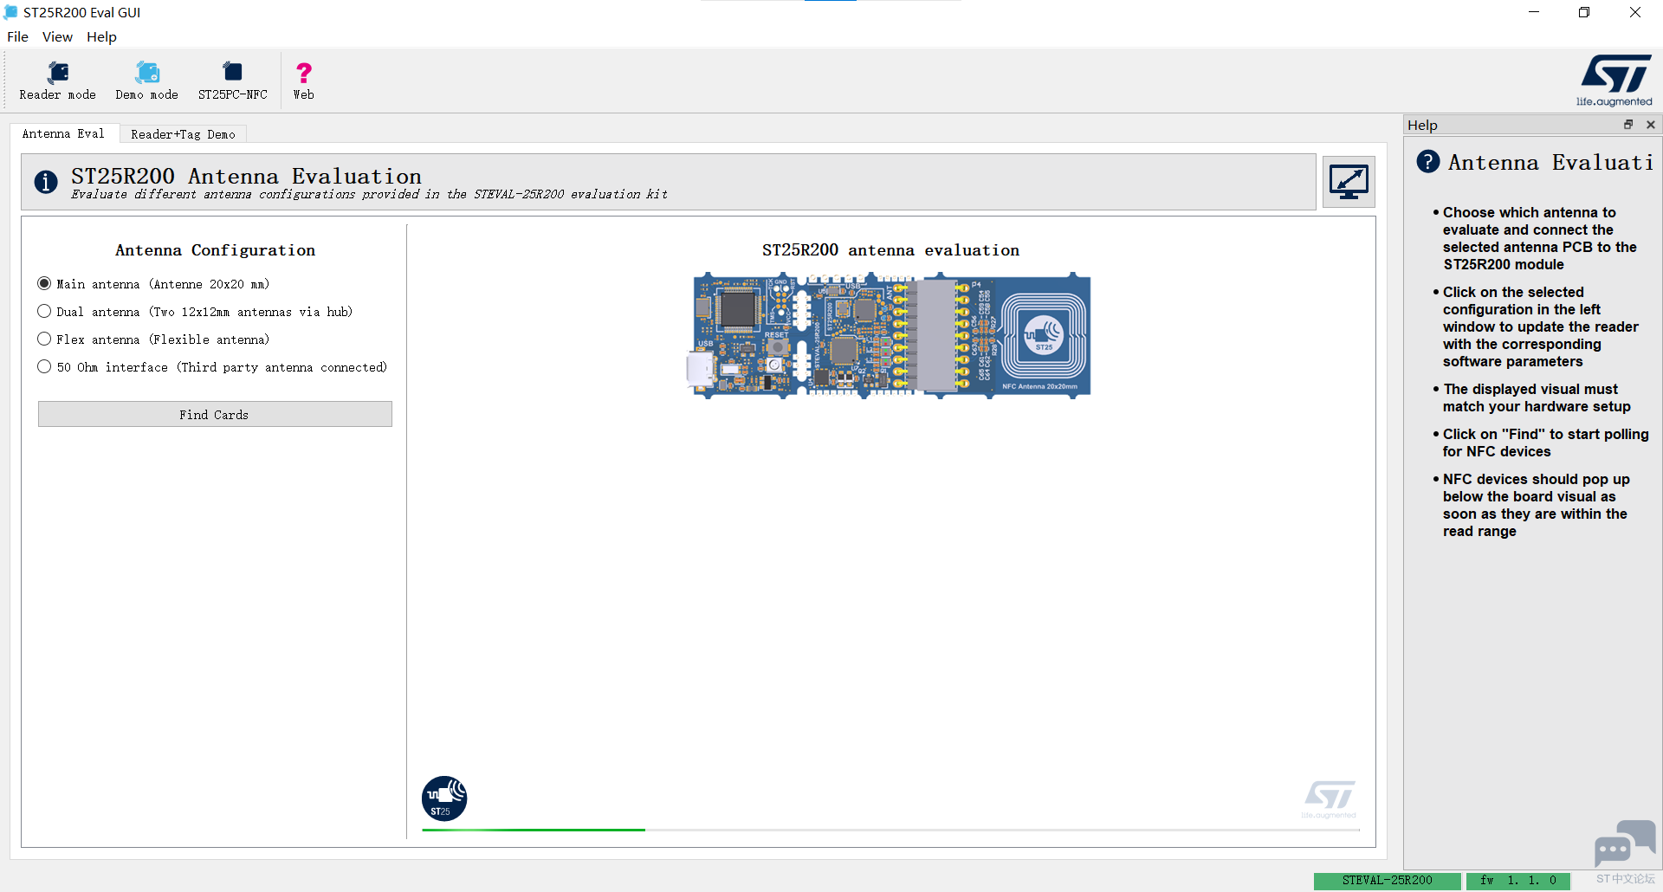Click the 'Antenna Configuration' heading
Screen dimensions: 1663x892
(x=215, y=250)
